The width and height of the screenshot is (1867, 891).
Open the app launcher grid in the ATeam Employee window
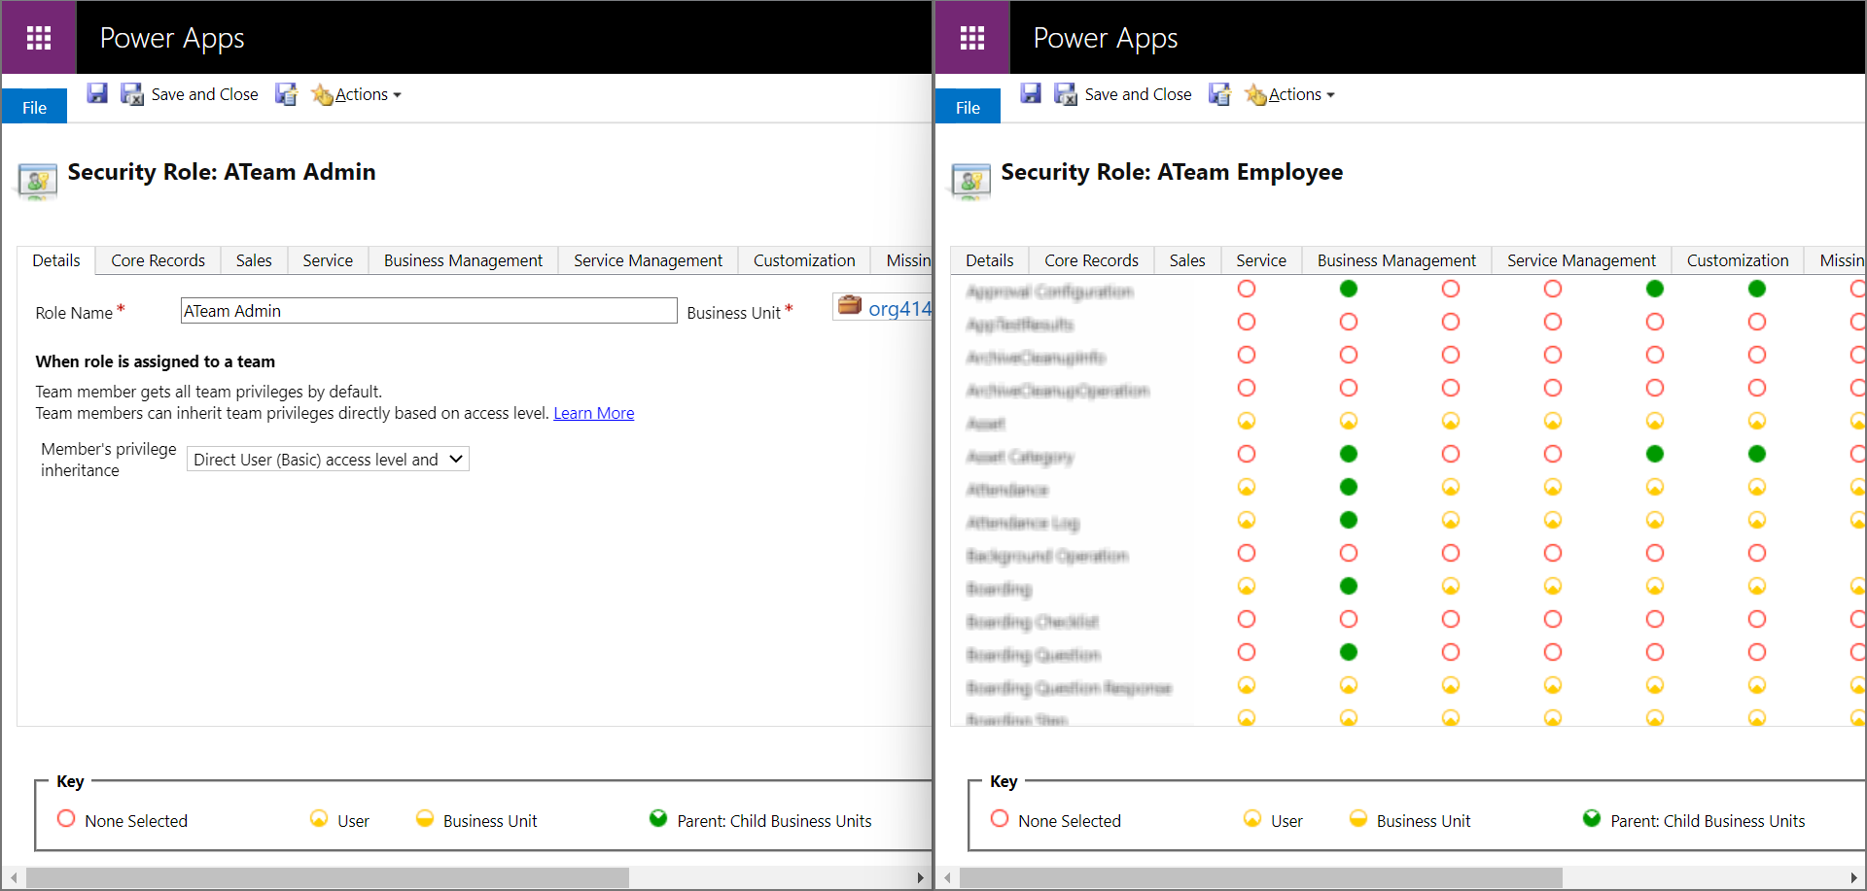pos(971,37)
